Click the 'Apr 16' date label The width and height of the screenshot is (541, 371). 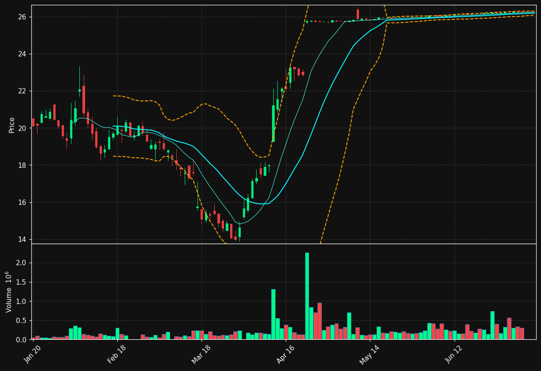285,353
